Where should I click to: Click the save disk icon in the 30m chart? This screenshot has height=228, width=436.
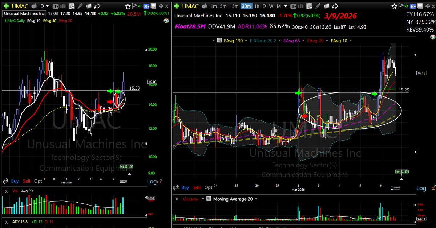pos(420,6)
